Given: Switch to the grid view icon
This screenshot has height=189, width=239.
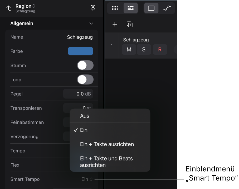Looking at the screenshot, I should coord(115,8).
